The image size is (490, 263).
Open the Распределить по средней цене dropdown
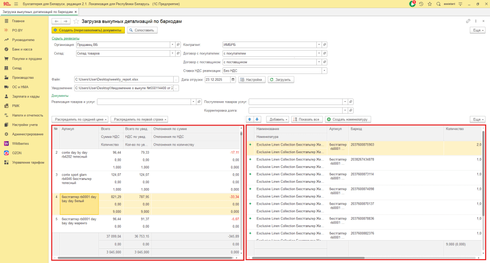(x=80, y=119)
